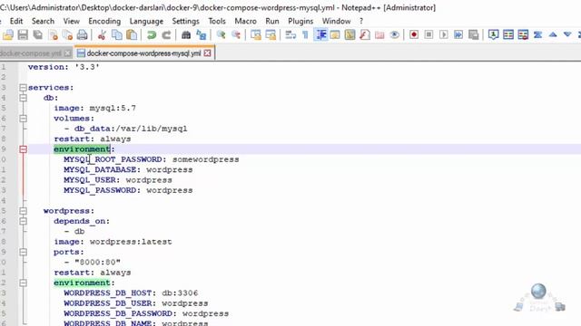Open the Run menu
Image resolution: width=581 pixels, height=326 pixels.
(x=272, y=21)
